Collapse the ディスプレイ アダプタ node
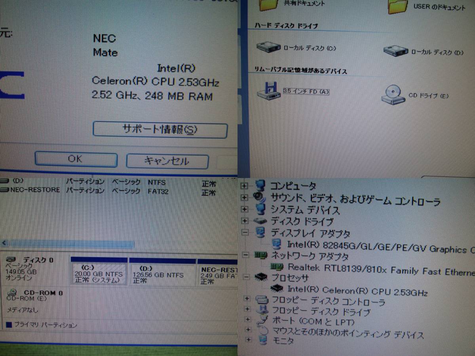This screenshot has width=475, height=356. (x=245, y=232)
